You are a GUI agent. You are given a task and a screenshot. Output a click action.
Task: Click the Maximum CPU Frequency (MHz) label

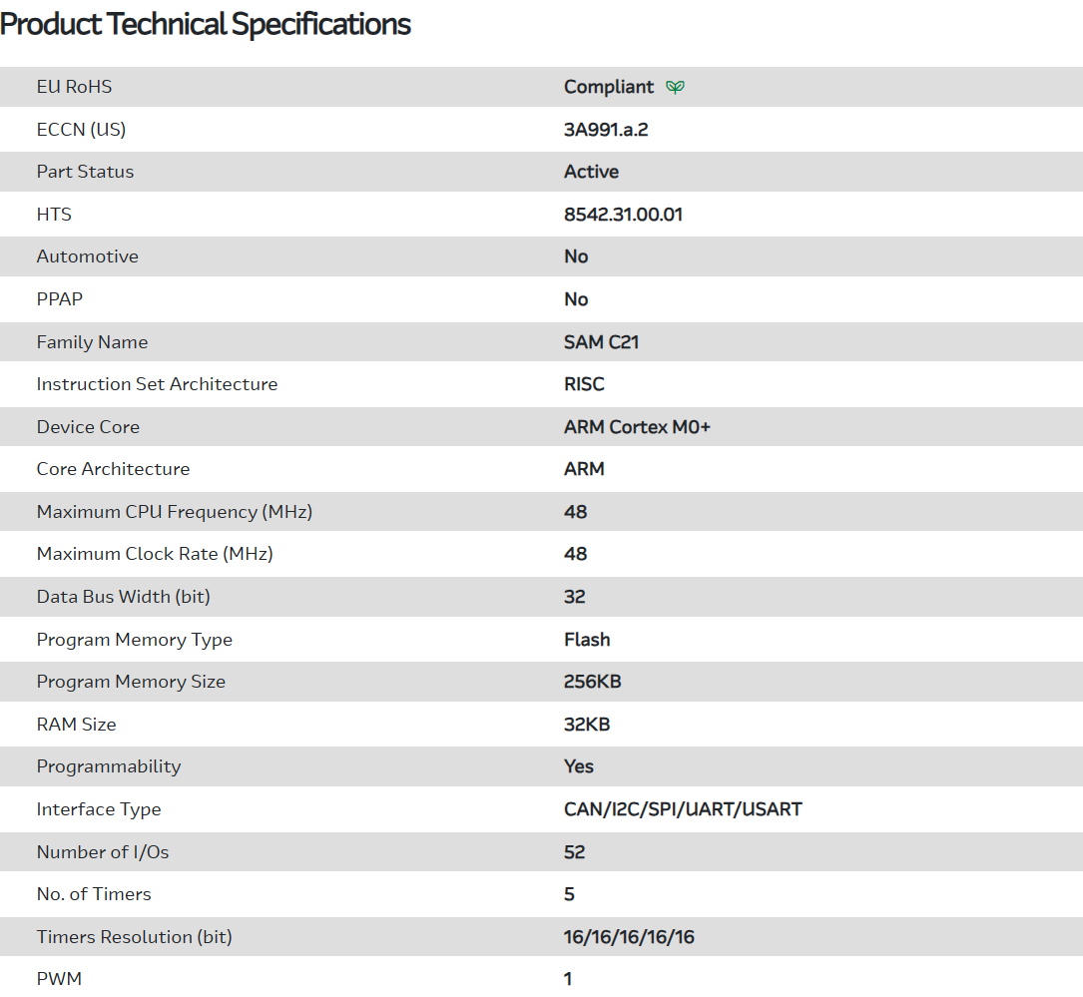[175, 512]
